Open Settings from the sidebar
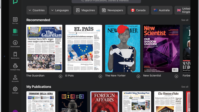Viewport: 199px width, 112px height. coord(15,90)
